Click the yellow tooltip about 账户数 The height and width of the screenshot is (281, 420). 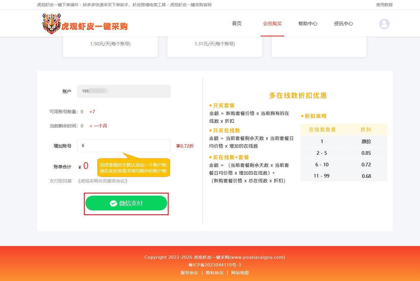pyautogui.click(x=133, y=168)
